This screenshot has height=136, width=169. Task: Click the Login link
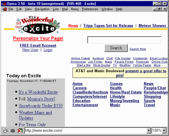48,50
